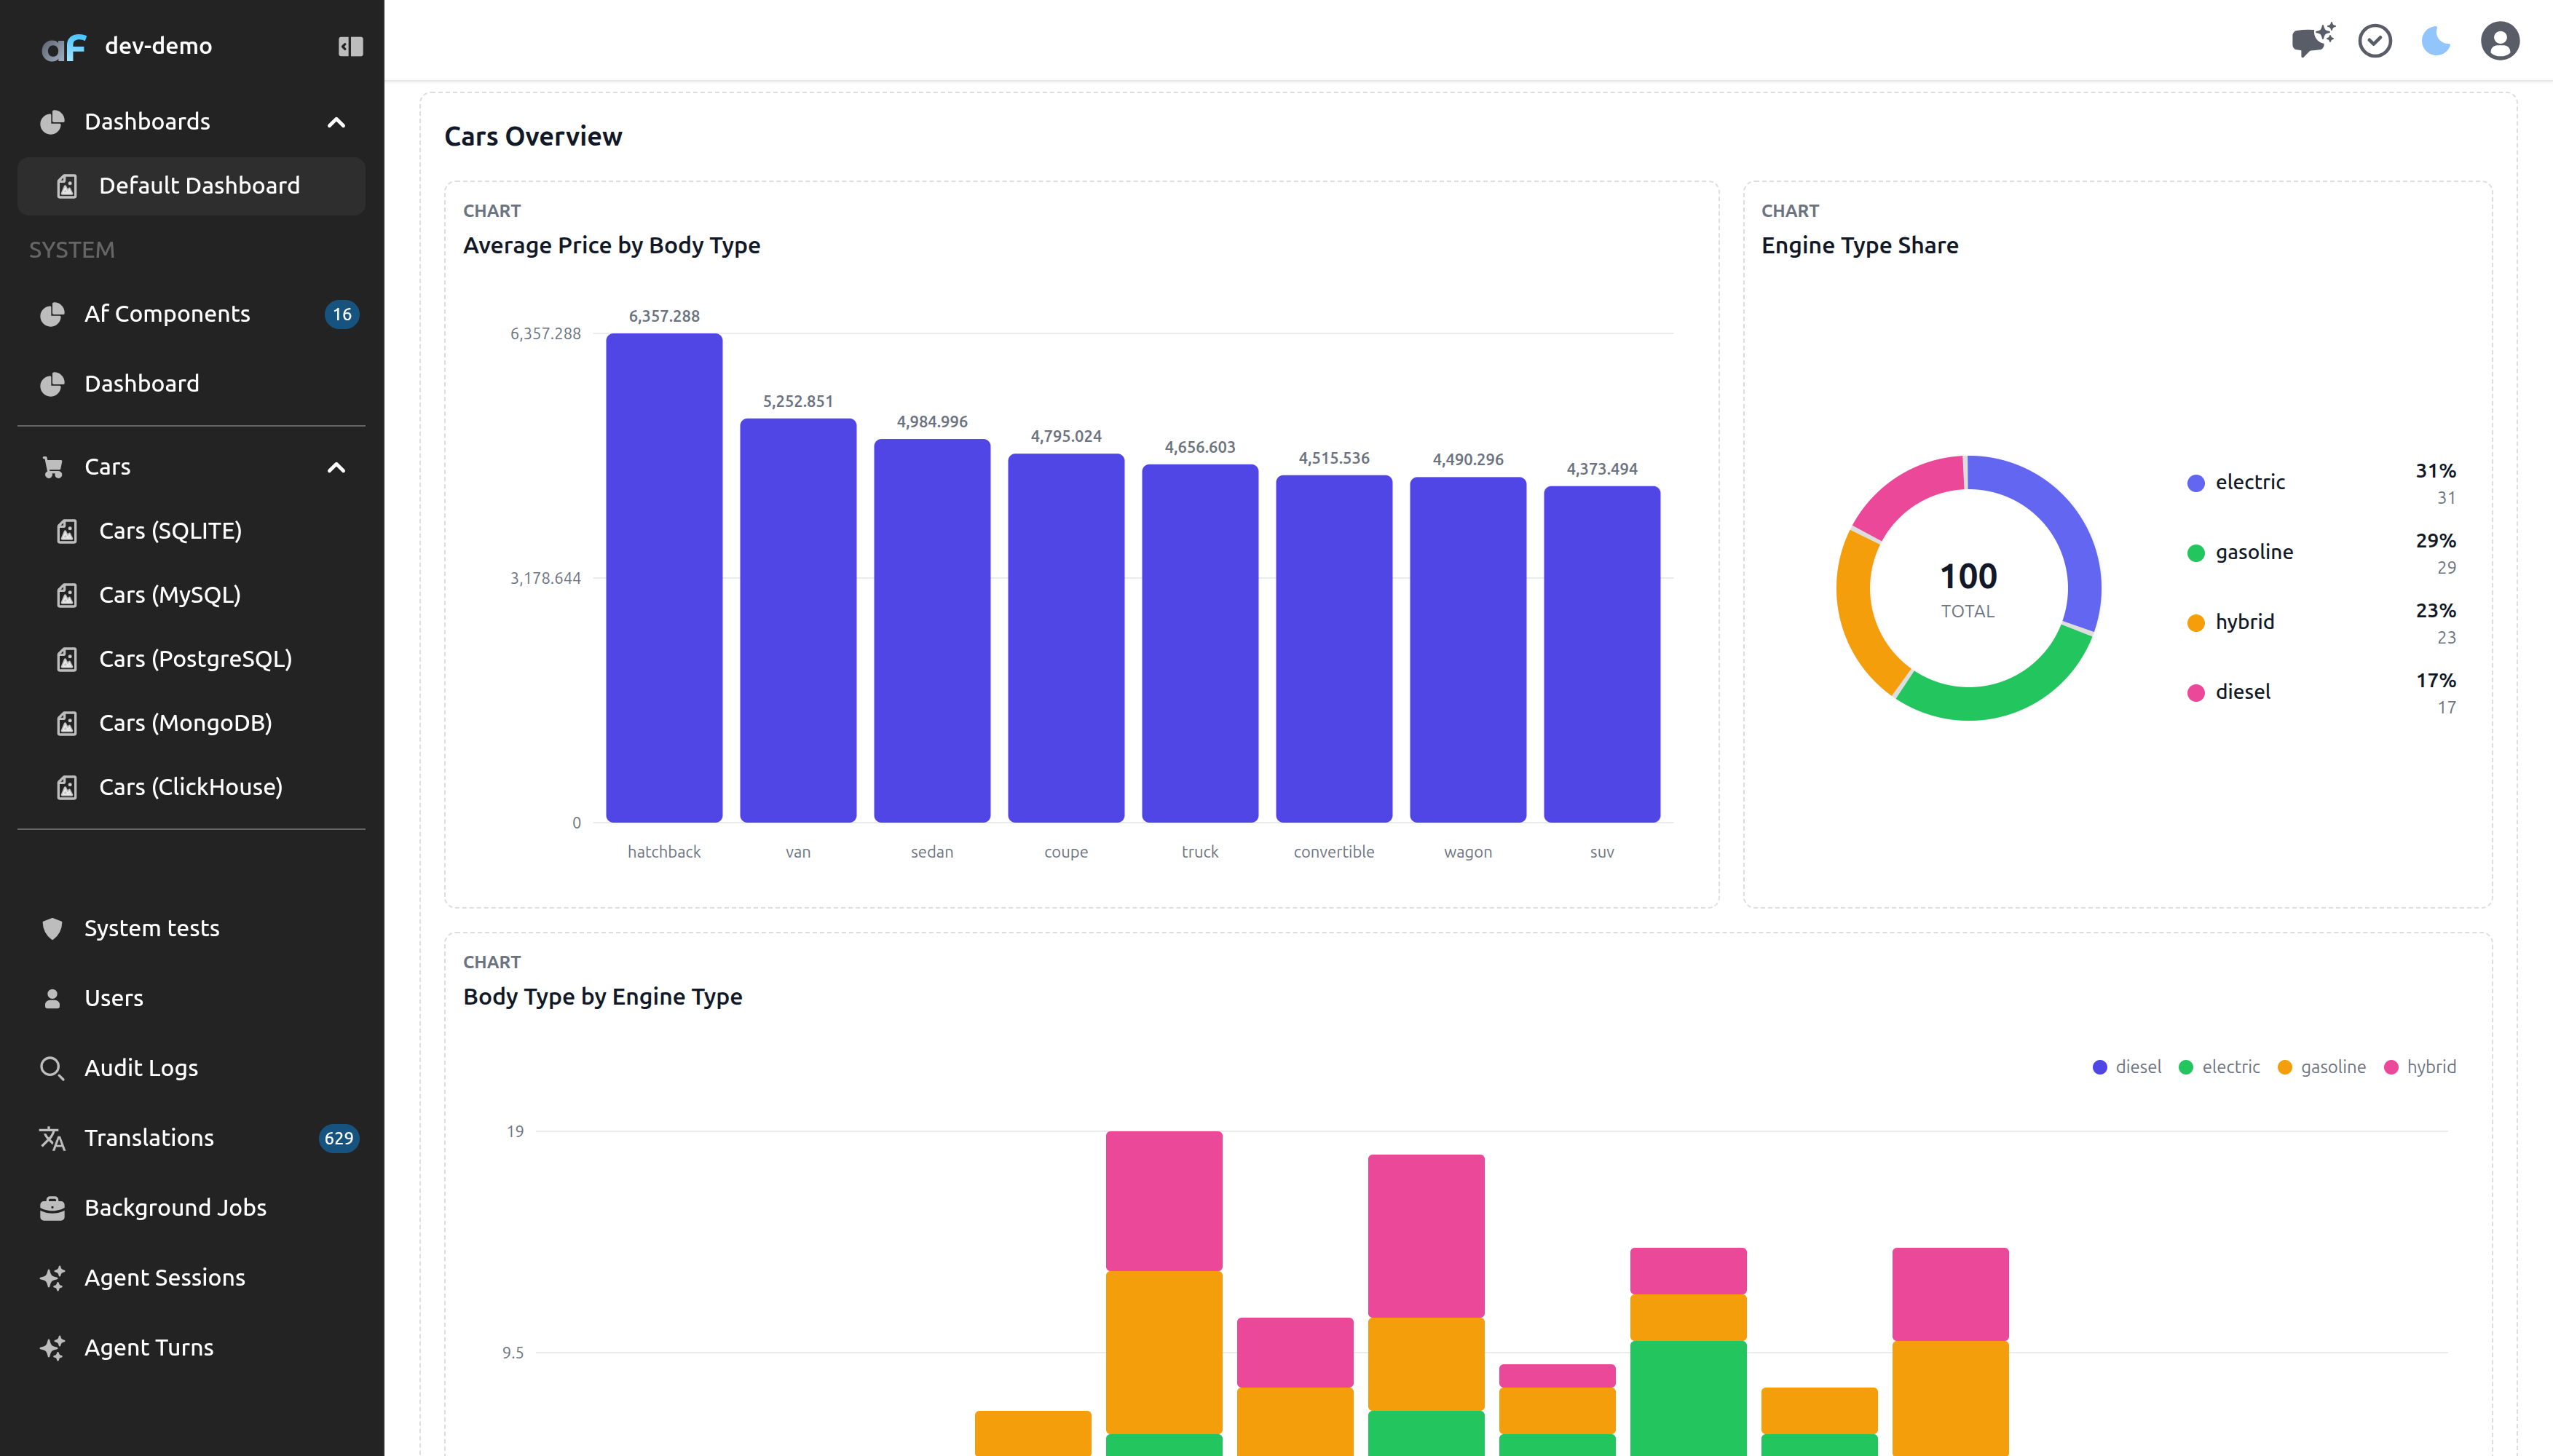Open Default Dashboard menu item
Viewport: 2553px width, 1456px height.
(191, 186)
